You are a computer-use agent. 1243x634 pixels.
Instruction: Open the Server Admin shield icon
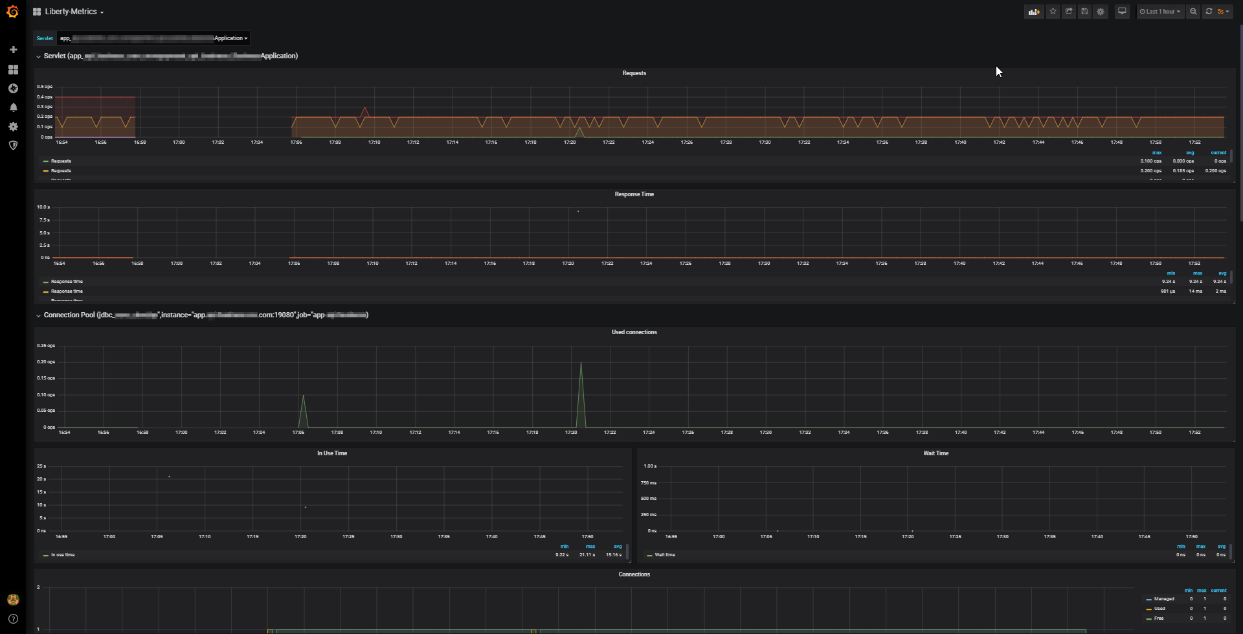[x=13, y=146]
